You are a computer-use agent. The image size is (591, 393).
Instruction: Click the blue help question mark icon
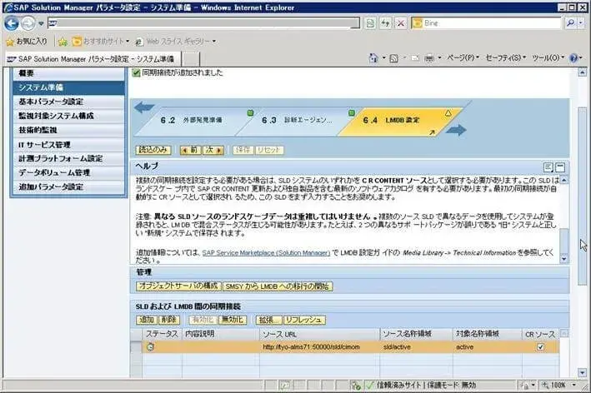(x=573, y=58)
